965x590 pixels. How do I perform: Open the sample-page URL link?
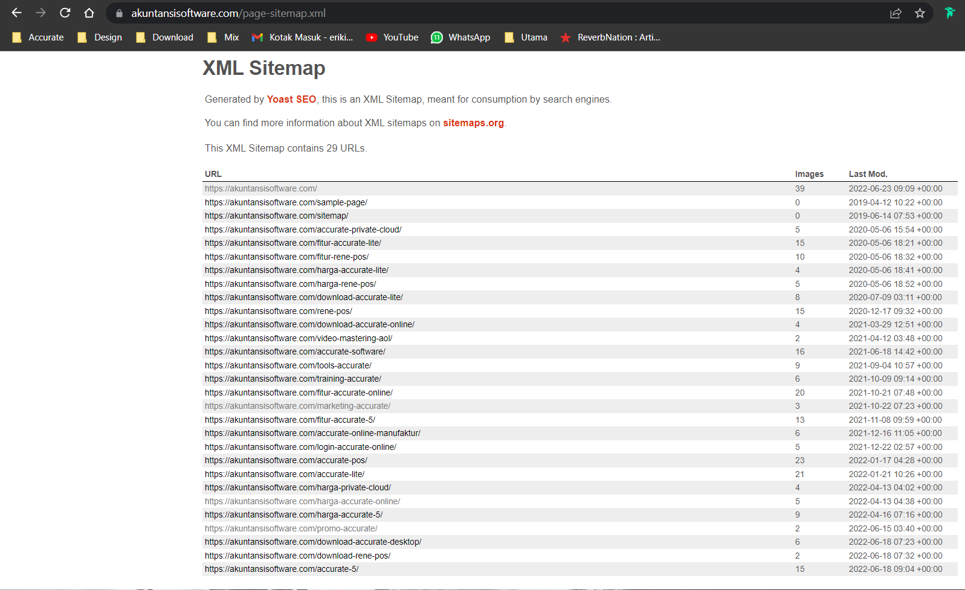pyautogui.click(x=286, y=203)
